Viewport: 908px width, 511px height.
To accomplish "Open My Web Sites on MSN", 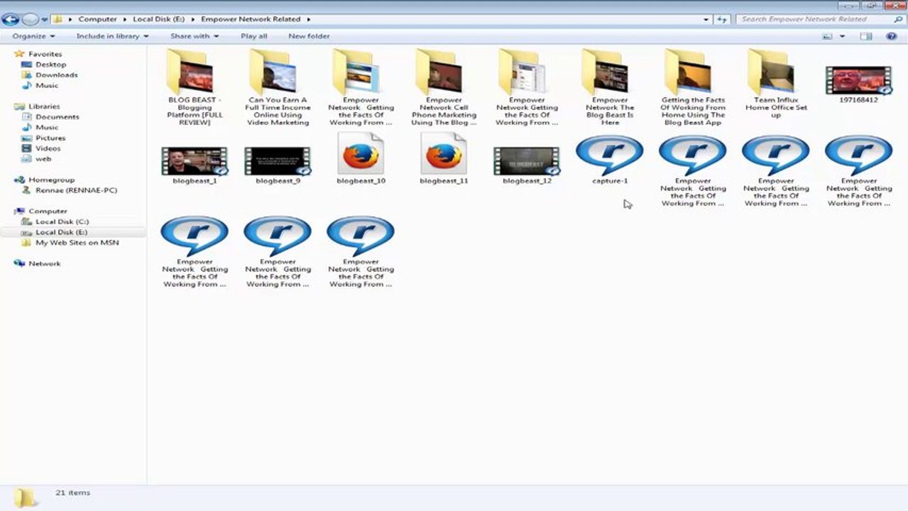I will 77,243.
